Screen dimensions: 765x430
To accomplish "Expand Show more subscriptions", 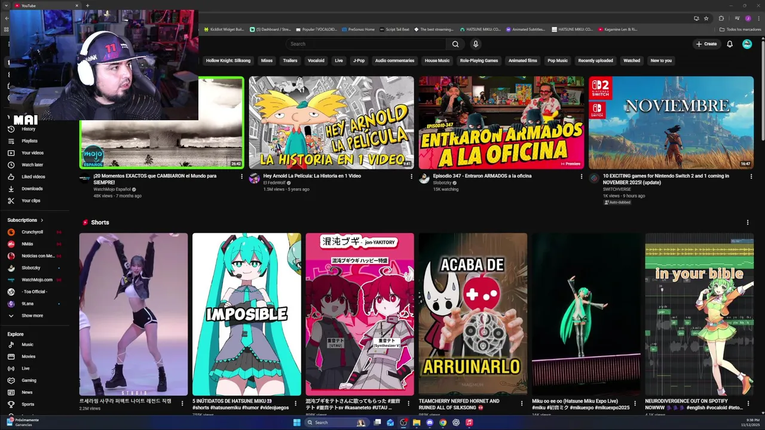I will 32,315.
